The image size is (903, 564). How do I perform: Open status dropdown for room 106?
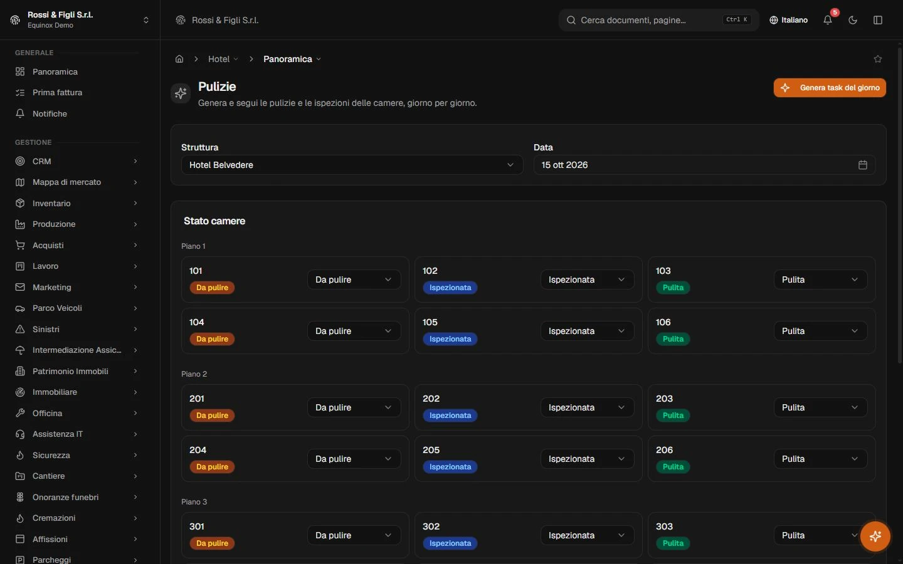(x=820, y=331)
